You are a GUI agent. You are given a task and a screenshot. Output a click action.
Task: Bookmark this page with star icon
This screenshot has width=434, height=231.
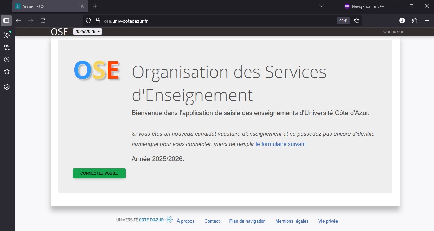point(357,21)
